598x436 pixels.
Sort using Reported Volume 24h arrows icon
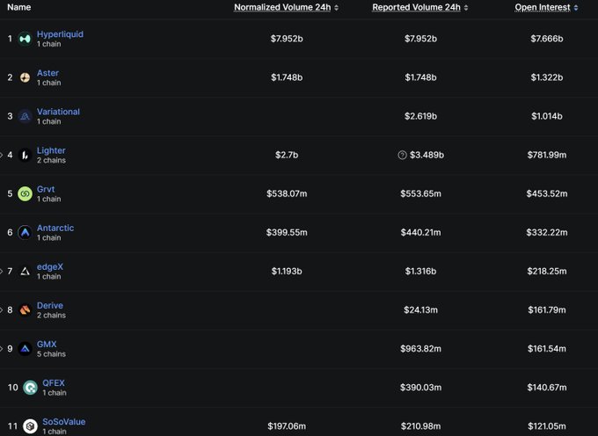pyautogui.click(x=466, y=8)
